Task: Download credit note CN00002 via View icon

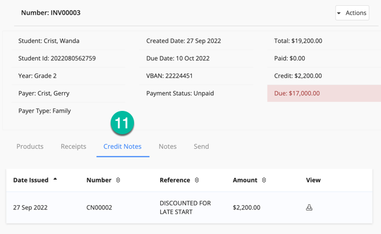Action: pyautogui.click(x=309, y=207)
